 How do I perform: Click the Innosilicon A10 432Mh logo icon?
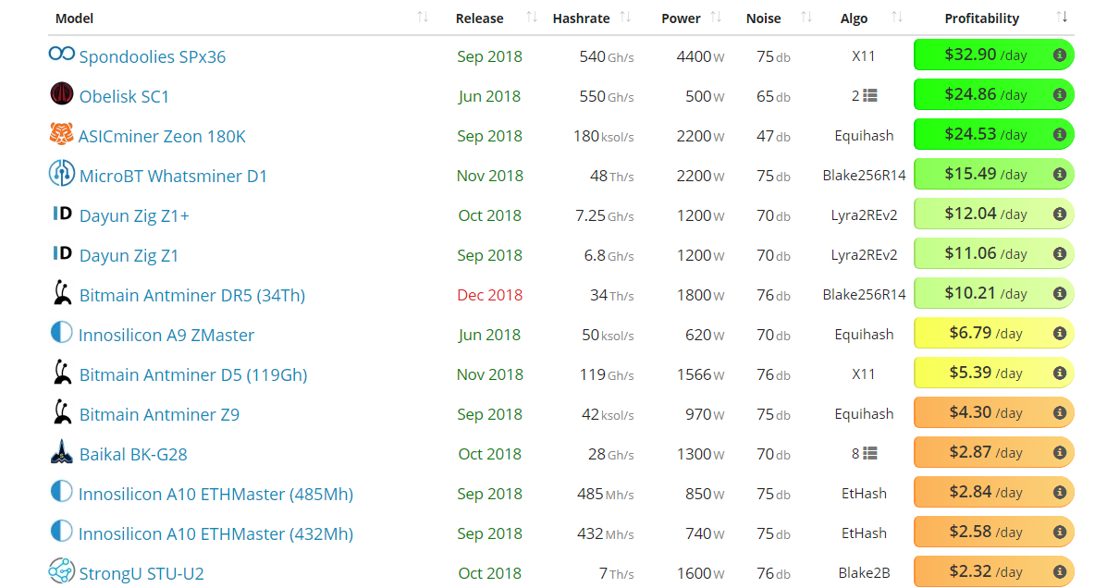click(x=61, y=531)
